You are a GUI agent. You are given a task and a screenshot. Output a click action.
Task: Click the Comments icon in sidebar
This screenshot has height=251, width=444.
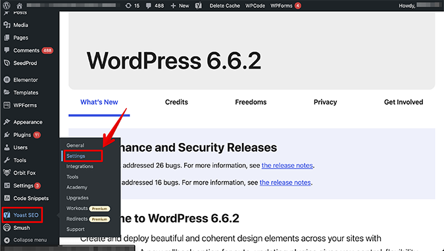point(7,50)
